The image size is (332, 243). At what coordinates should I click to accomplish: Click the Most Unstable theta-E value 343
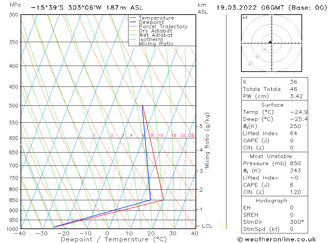pyautogui.click(x=295, y=171)
